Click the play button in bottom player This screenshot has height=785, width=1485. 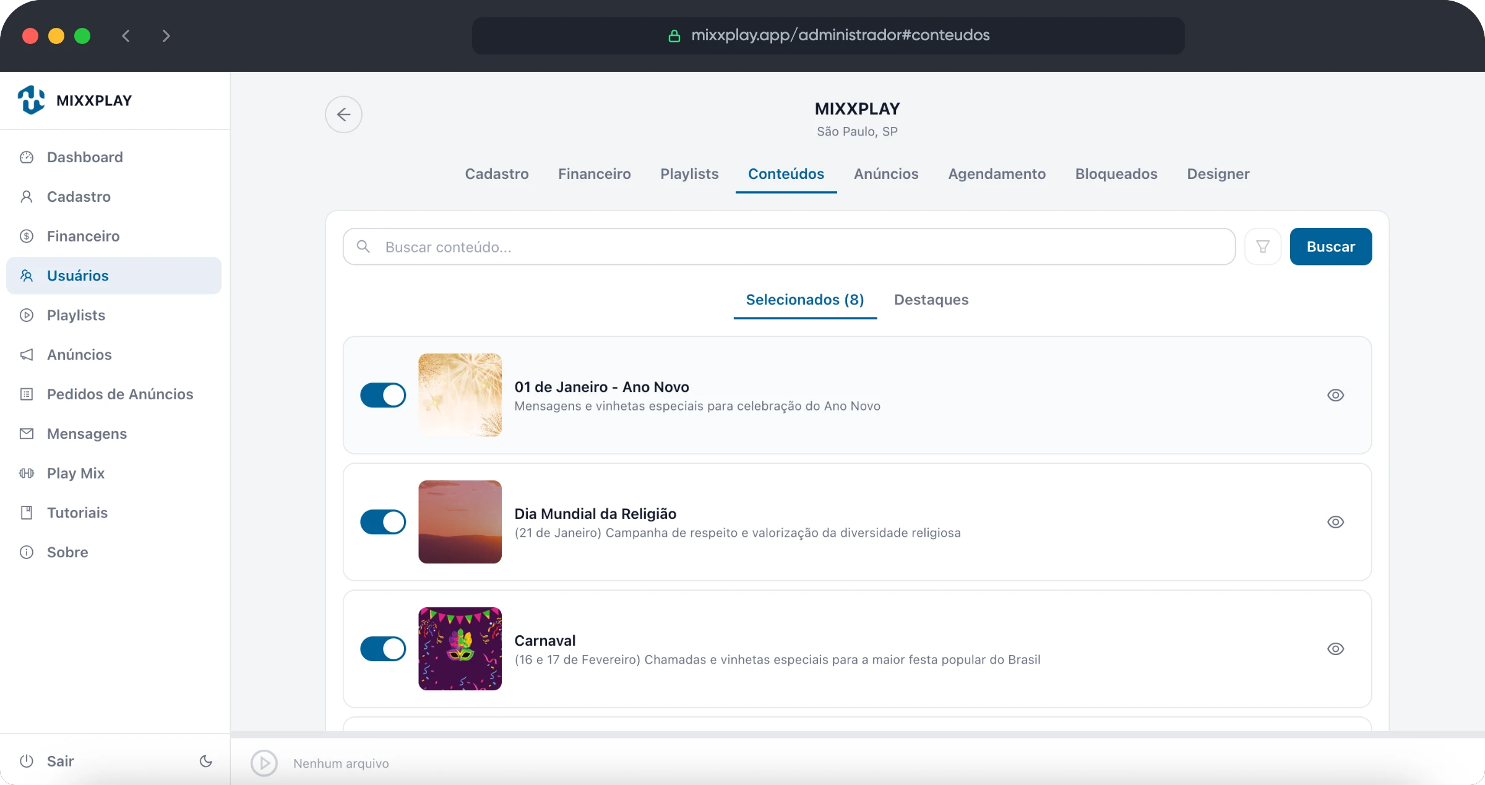point(264,763)
